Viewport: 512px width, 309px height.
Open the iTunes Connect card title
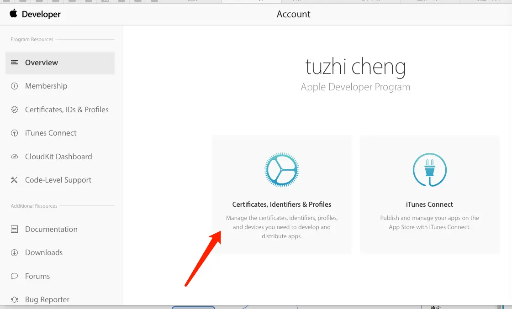[x=429, y=204]
